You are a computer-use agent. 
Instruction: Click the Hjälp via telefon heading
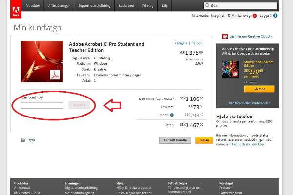coord(234,117)
